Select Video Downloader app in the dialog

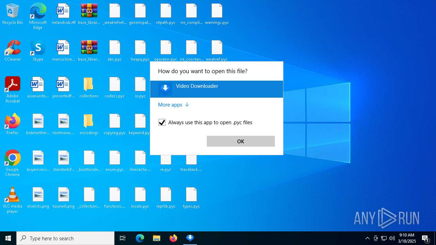tap(217, 89)
